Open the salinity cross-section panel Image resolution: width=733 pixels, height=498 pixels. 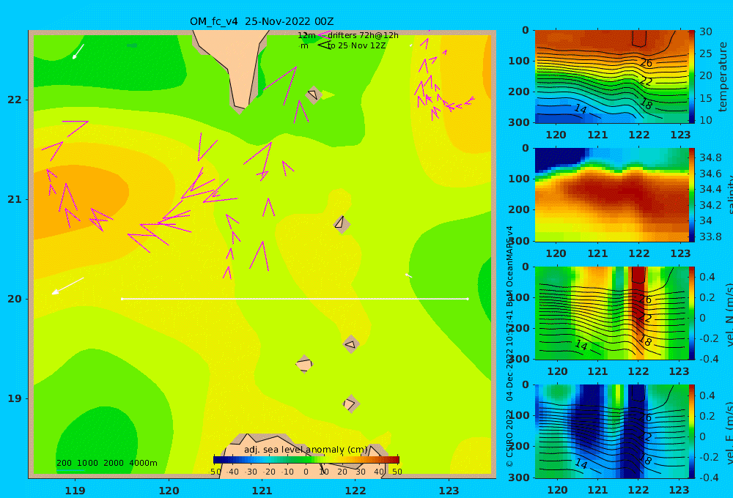[611, 195]
